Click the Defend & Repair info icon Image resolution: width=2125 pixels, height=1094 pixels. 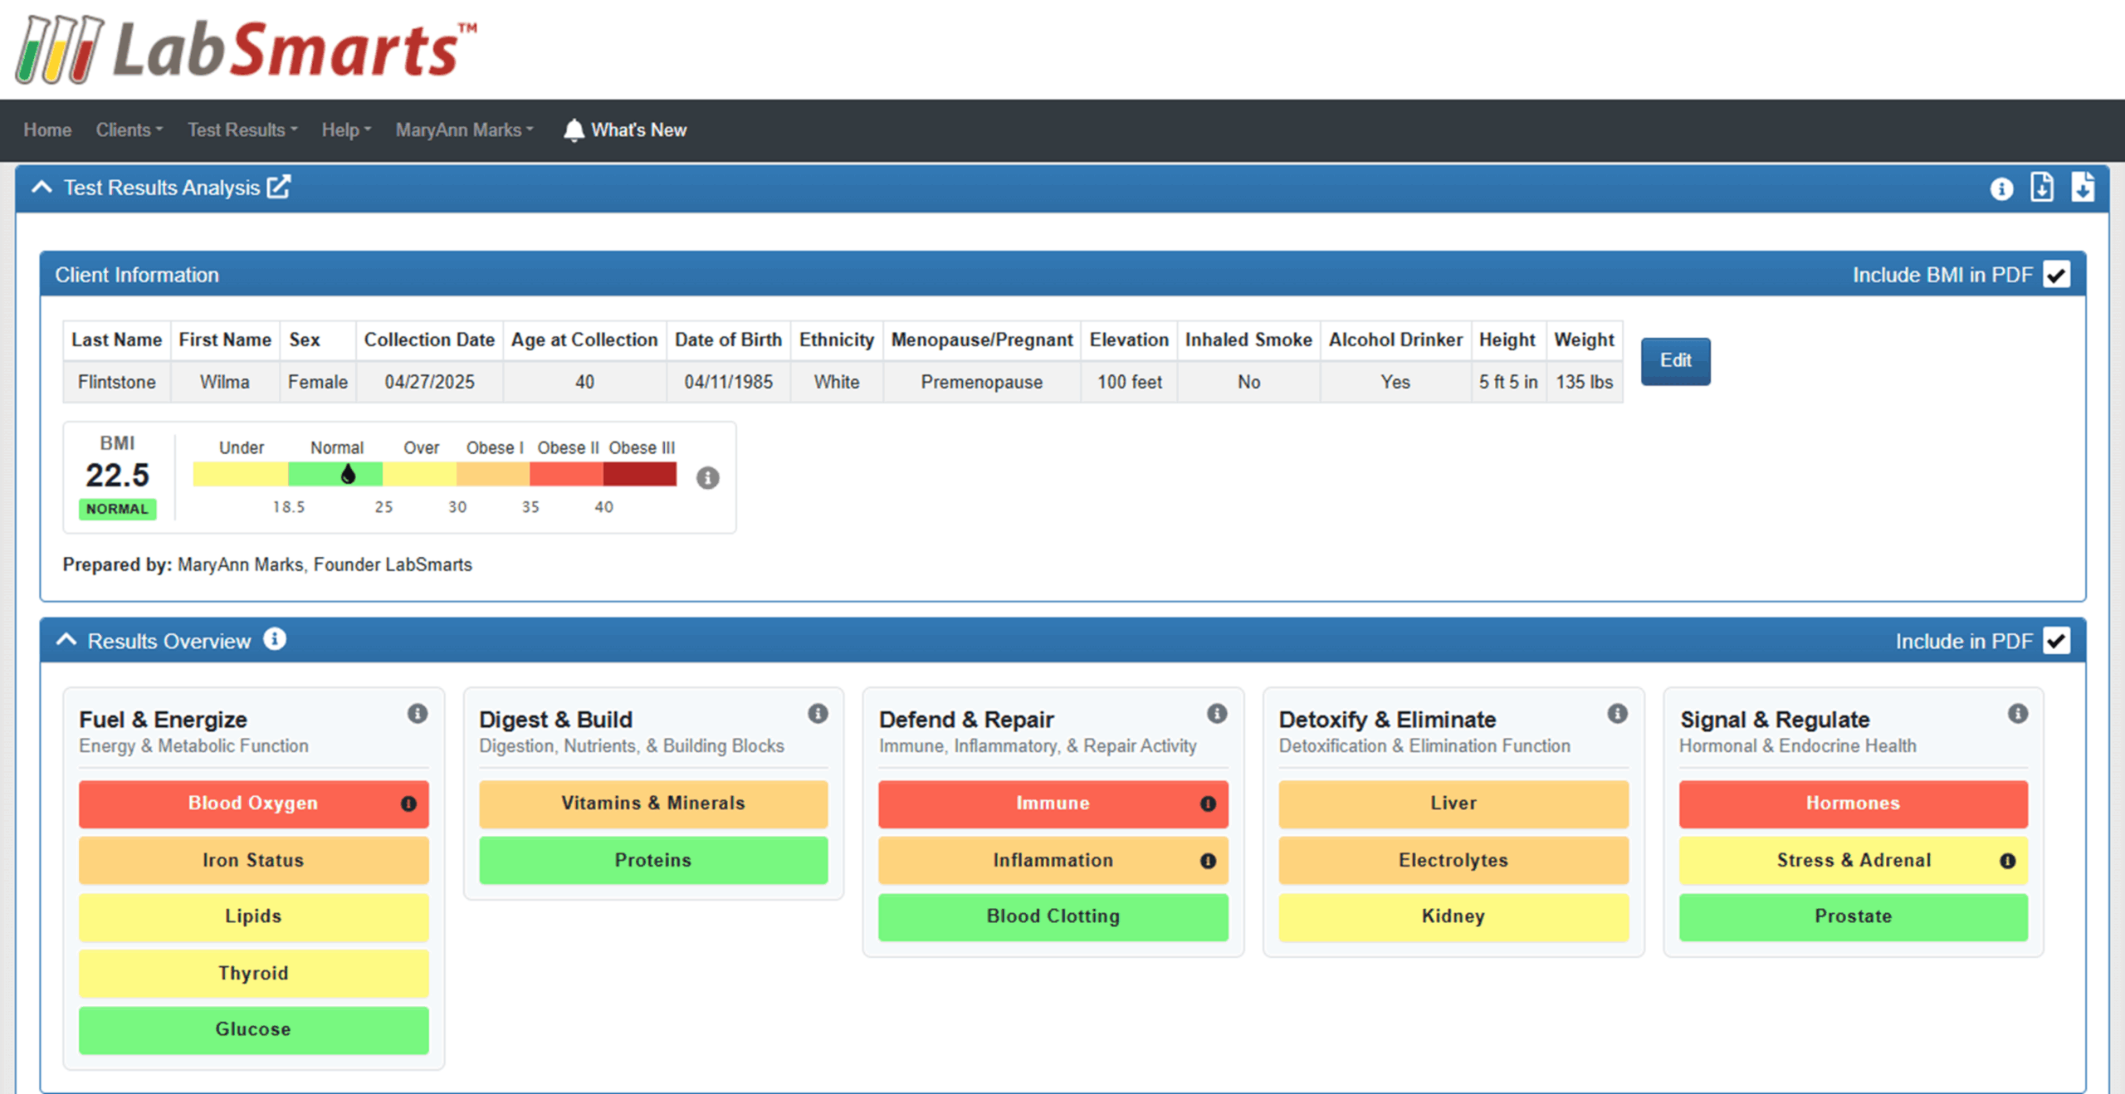pyautogui.click(x=1217, y=713)
